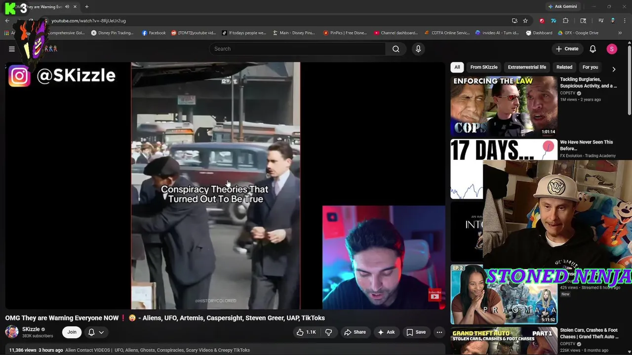
Task: Open a new browser tab
Action: point(87,6)
